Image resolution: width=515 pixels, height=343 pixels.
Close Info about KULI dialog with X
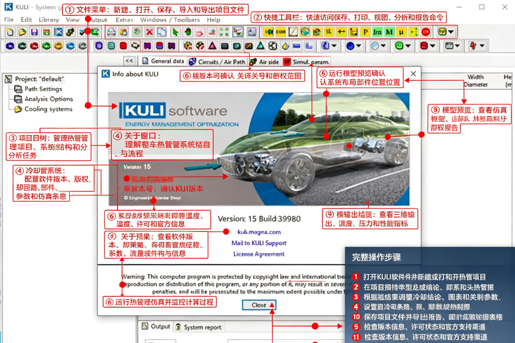(x=413, y=74)
